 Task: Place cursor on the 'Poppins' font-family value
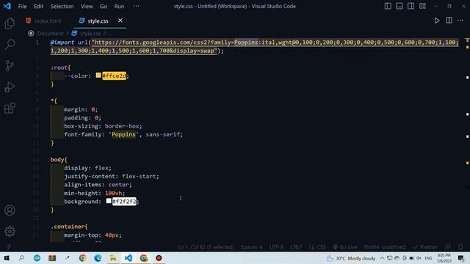click(x=123, y=134)
